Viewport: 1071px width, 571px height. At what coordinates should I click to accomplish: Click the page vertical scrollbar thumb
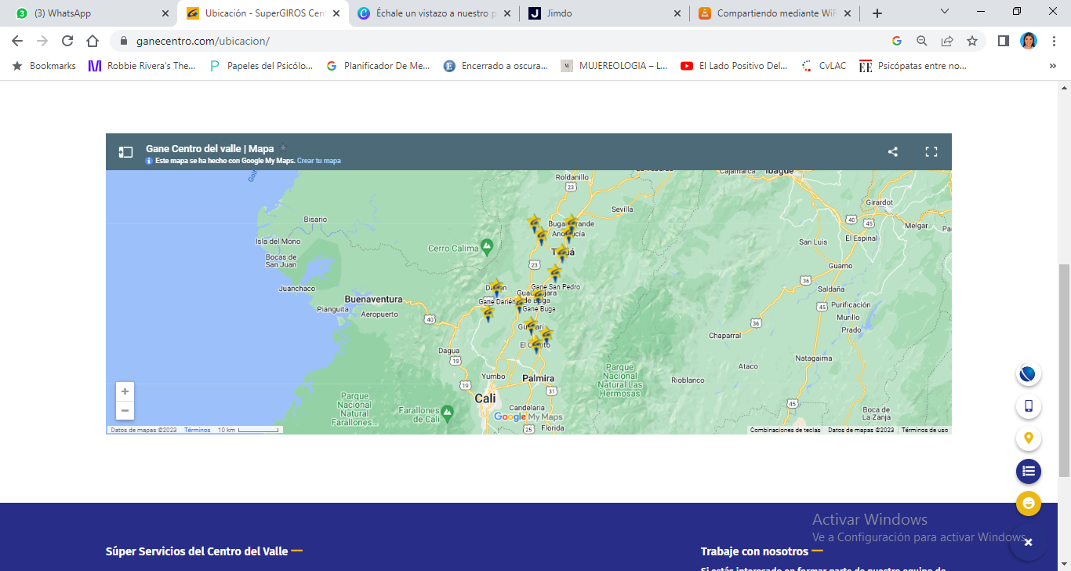point(1064,369)
